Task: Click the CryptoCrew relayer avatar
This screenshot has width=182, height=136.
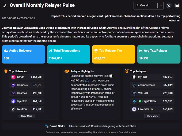Action: [x=134, y=101]
